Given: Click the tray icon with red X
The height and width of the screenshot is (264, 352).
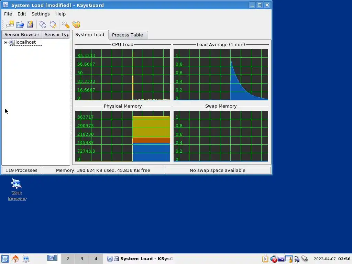Looking at the screenshot, I should [273, 259].
